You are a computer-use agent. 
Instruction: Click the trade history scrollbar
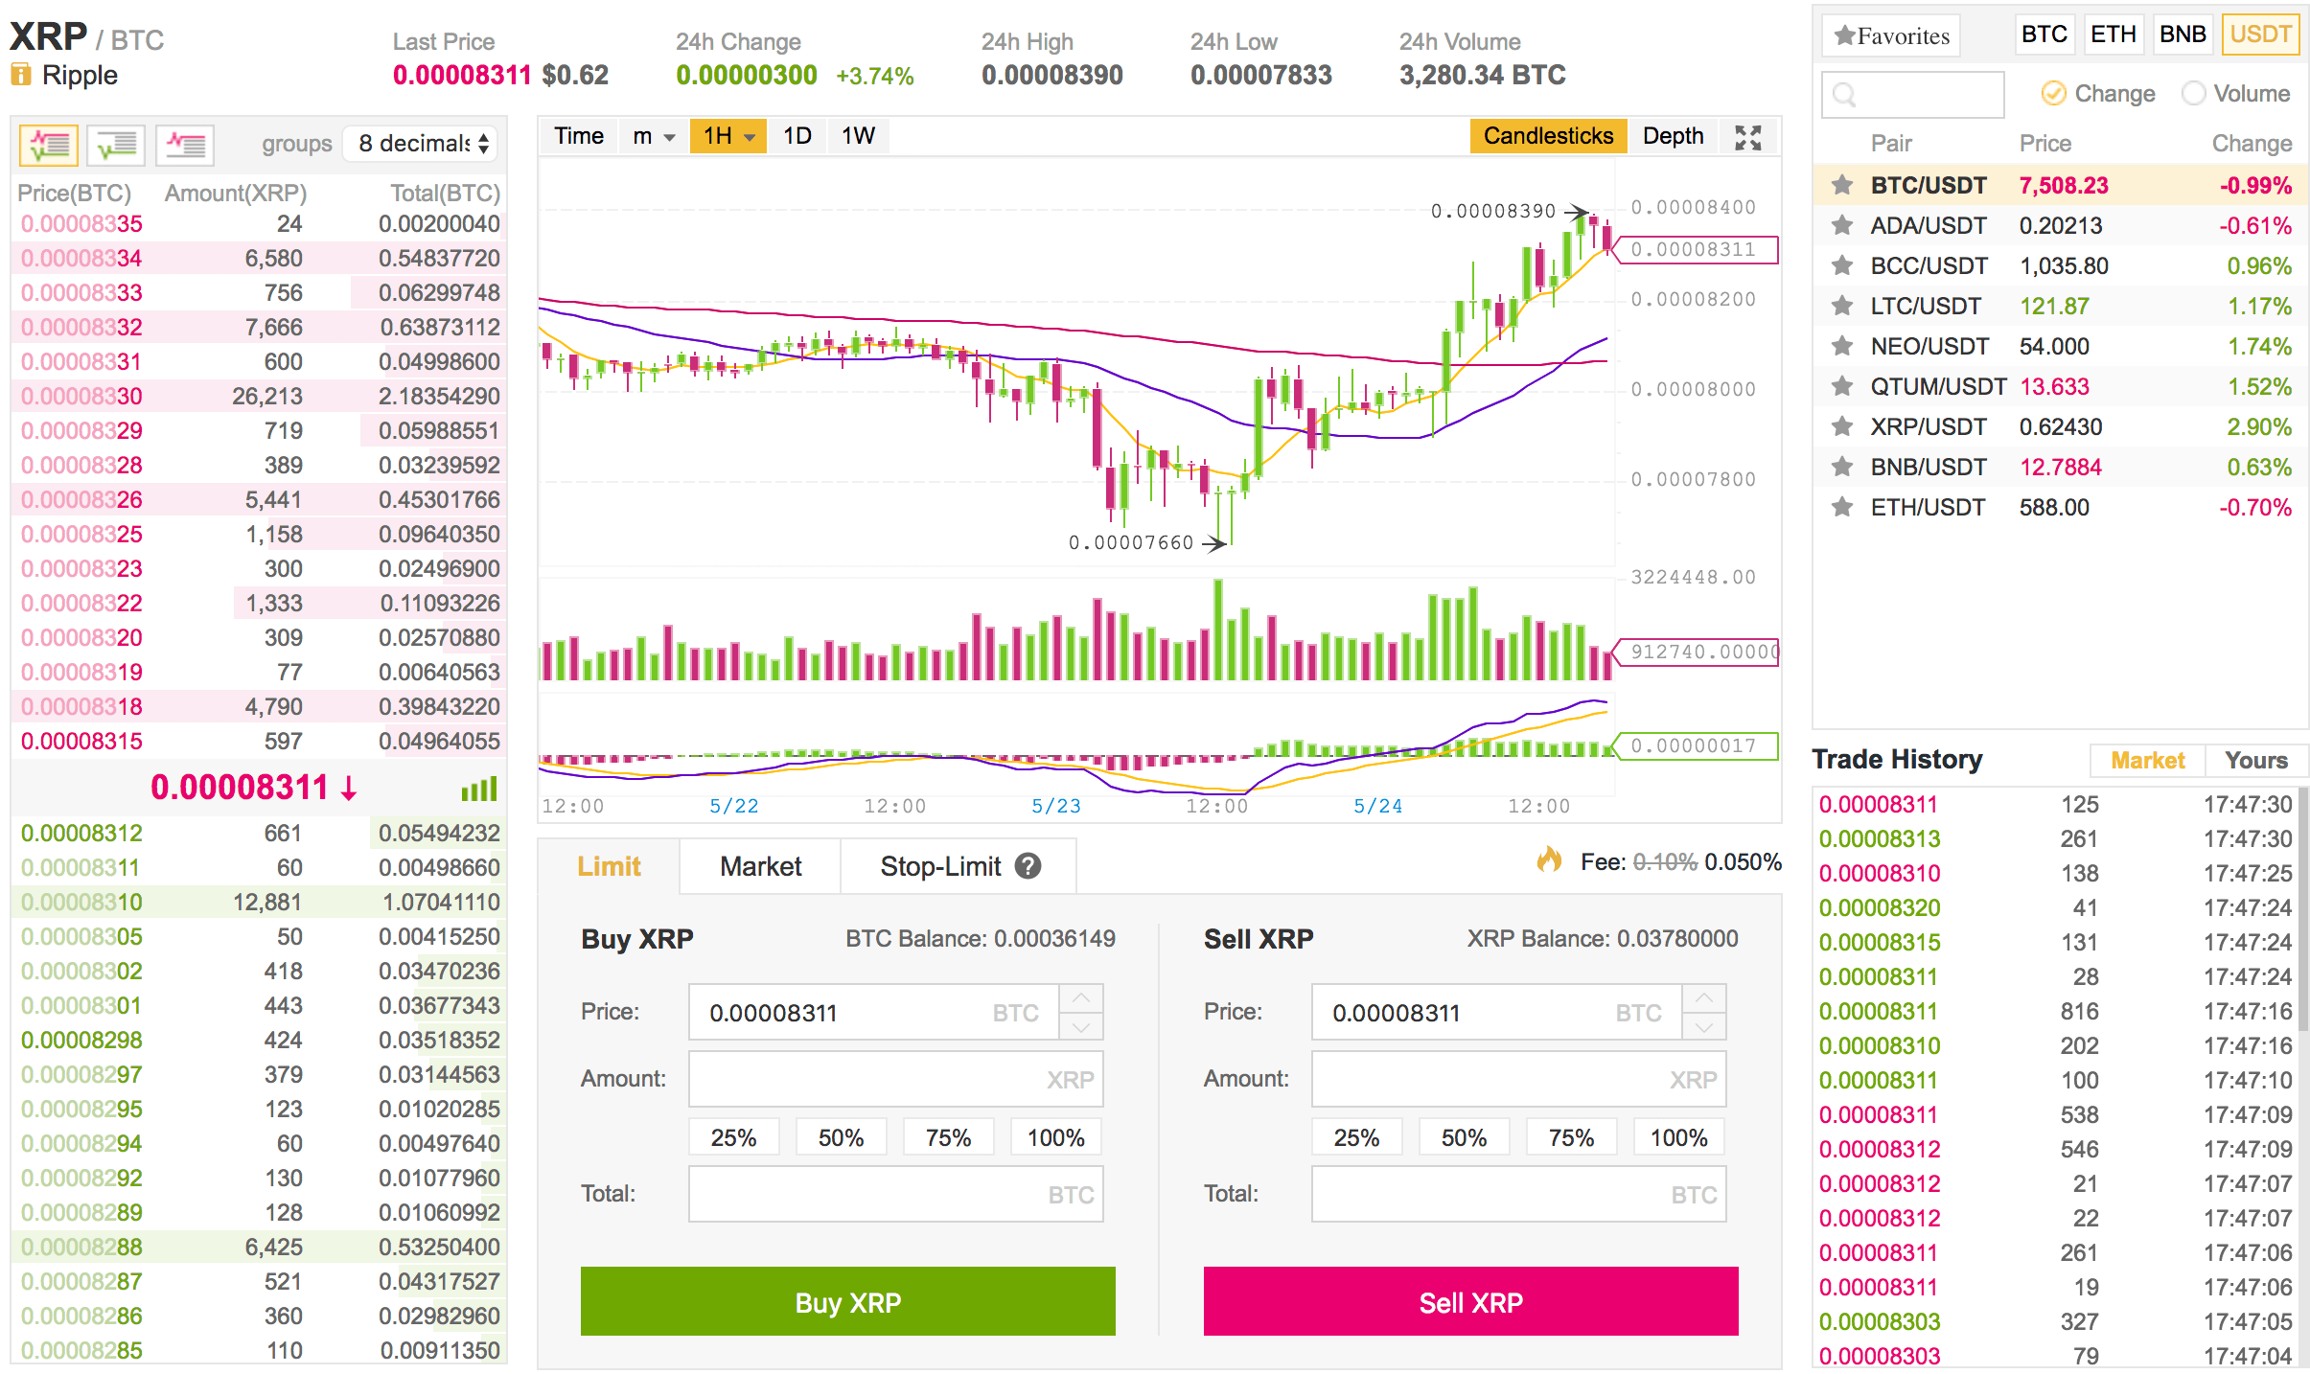click(2303, 910)
